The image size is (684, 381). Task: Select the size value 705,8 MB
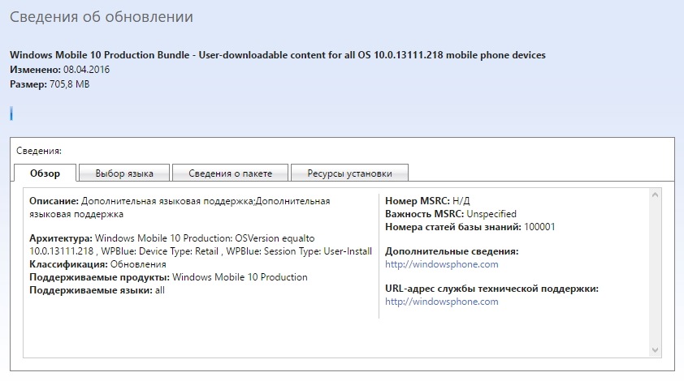click(x=70, y=84)
